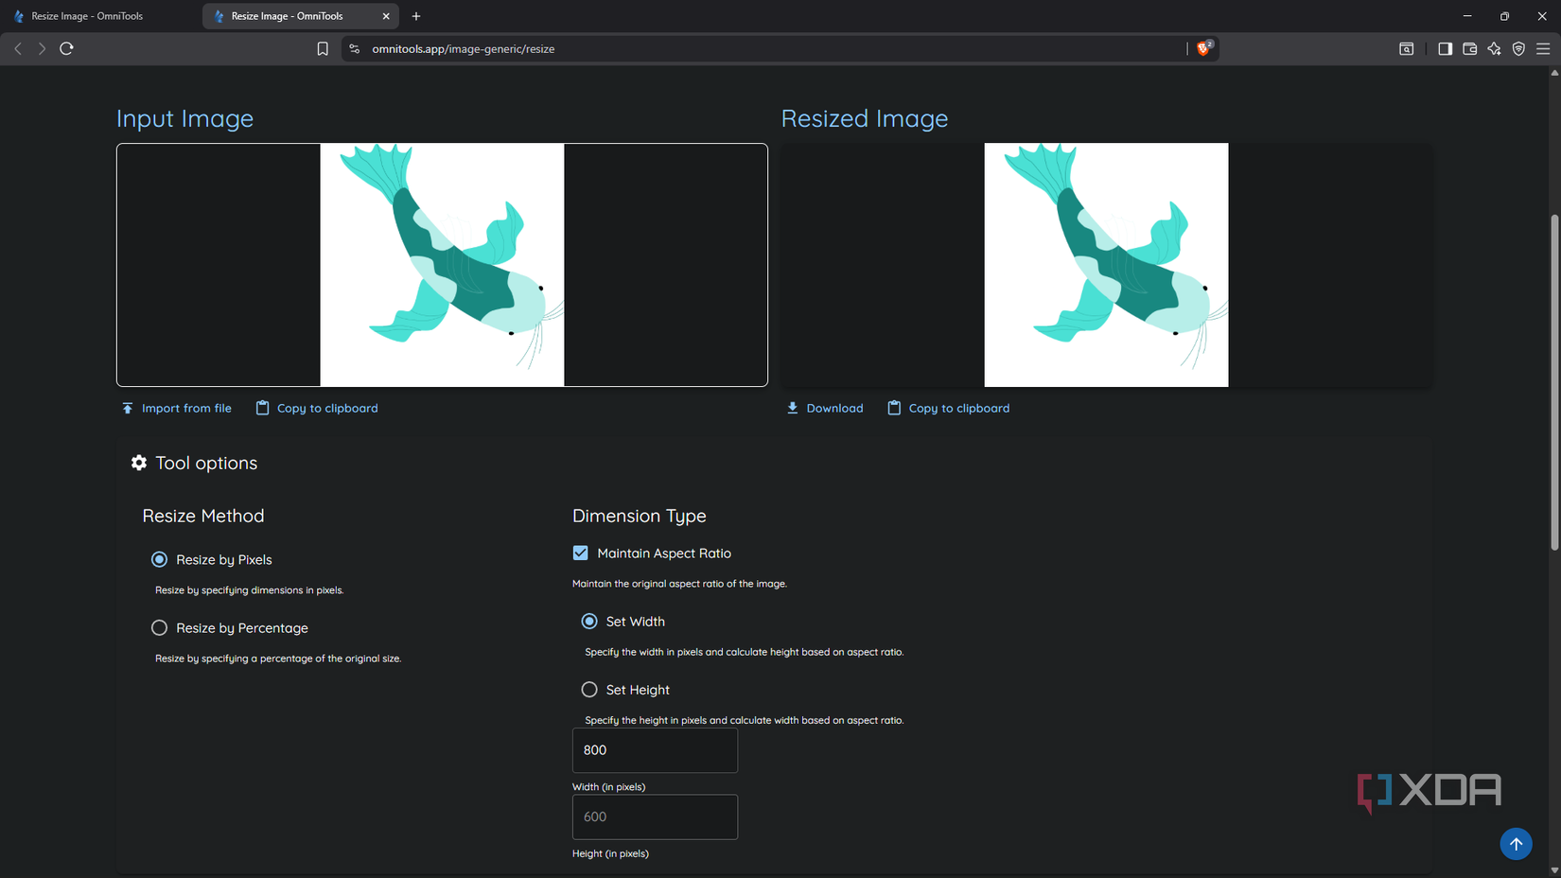Select the Resize by Percentage option

click(159, 627)
